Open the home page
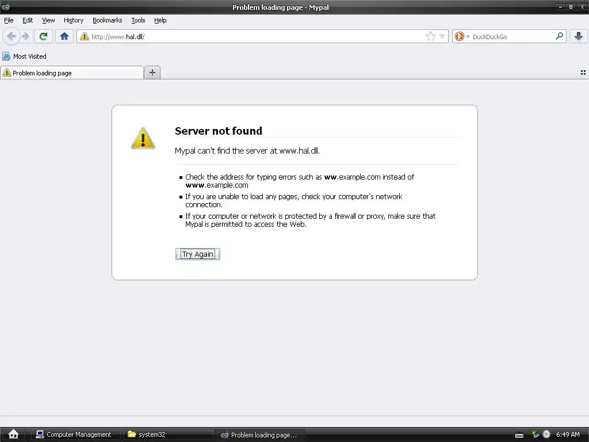Screen dimensions: 589x442 [64, 36]
